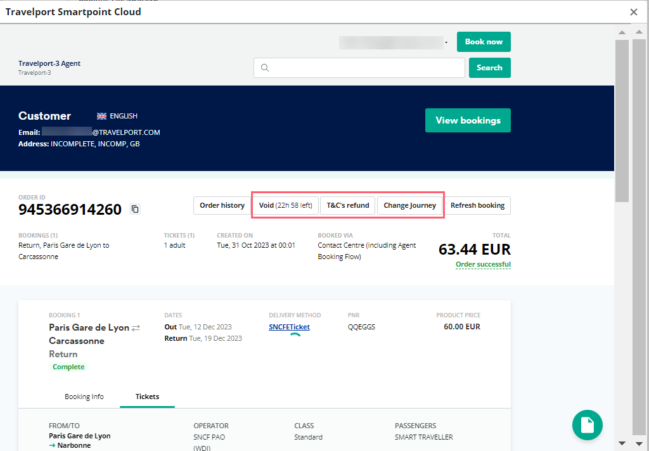Click the Book now button
This screenshot has height=451, width=649.
(x=484, y=42)
